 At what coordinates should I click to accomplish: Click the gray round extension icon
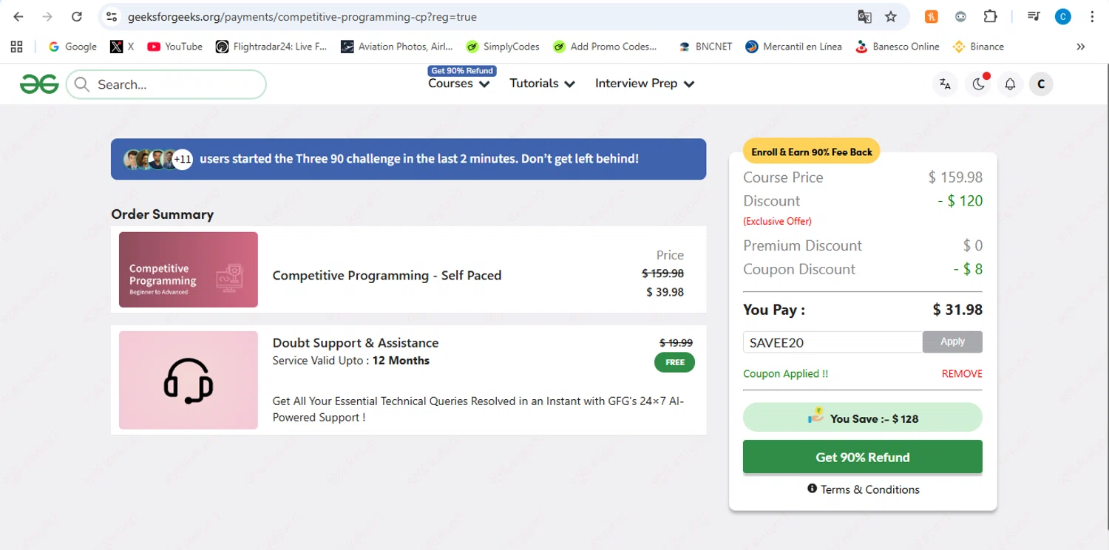(960, 16)
